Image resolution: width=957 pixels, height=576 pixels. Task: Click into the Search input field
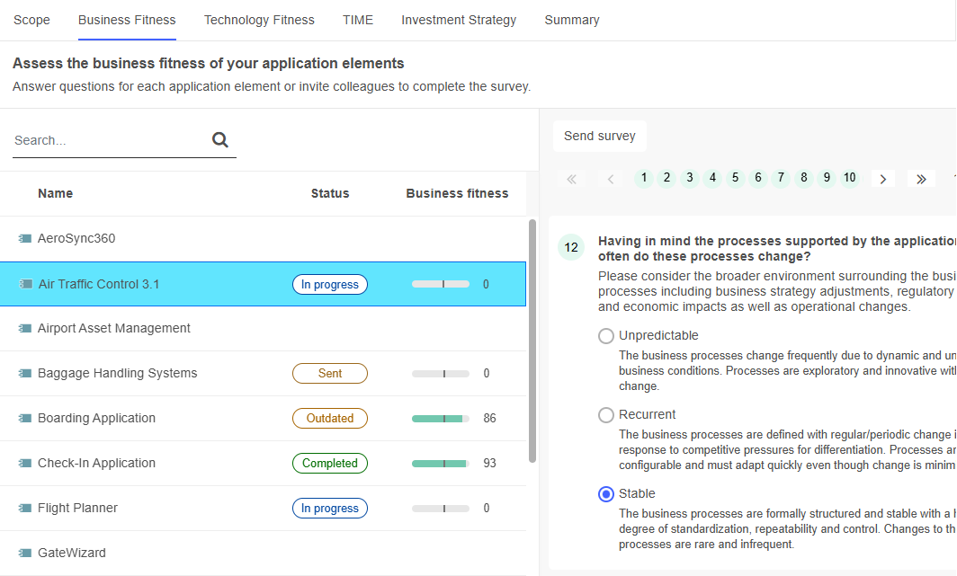tap(108, 140)
